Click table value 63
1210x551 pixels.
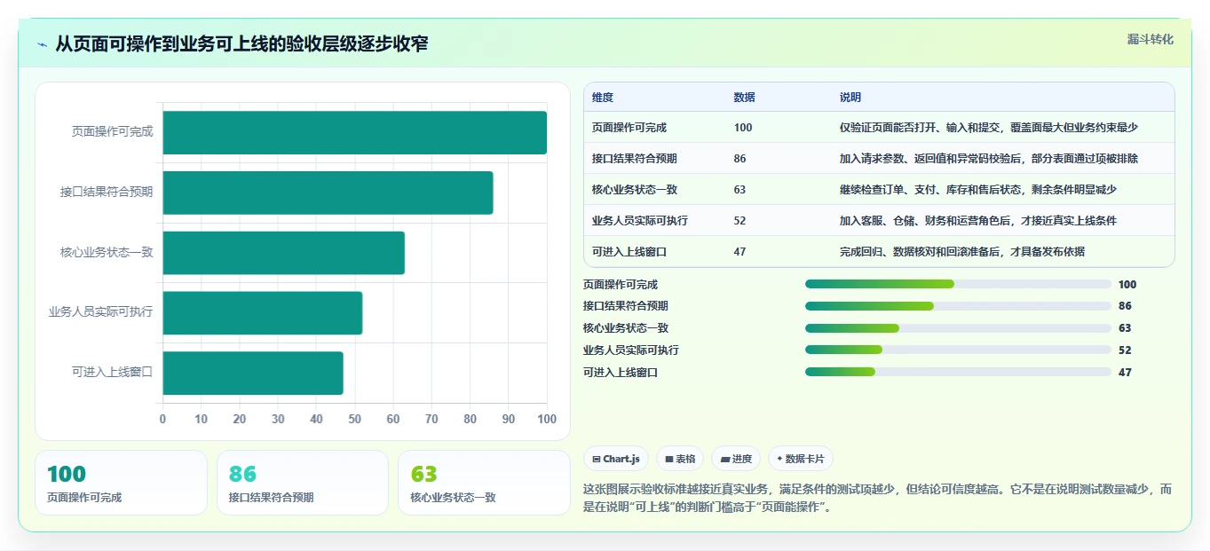pos(740,190)
